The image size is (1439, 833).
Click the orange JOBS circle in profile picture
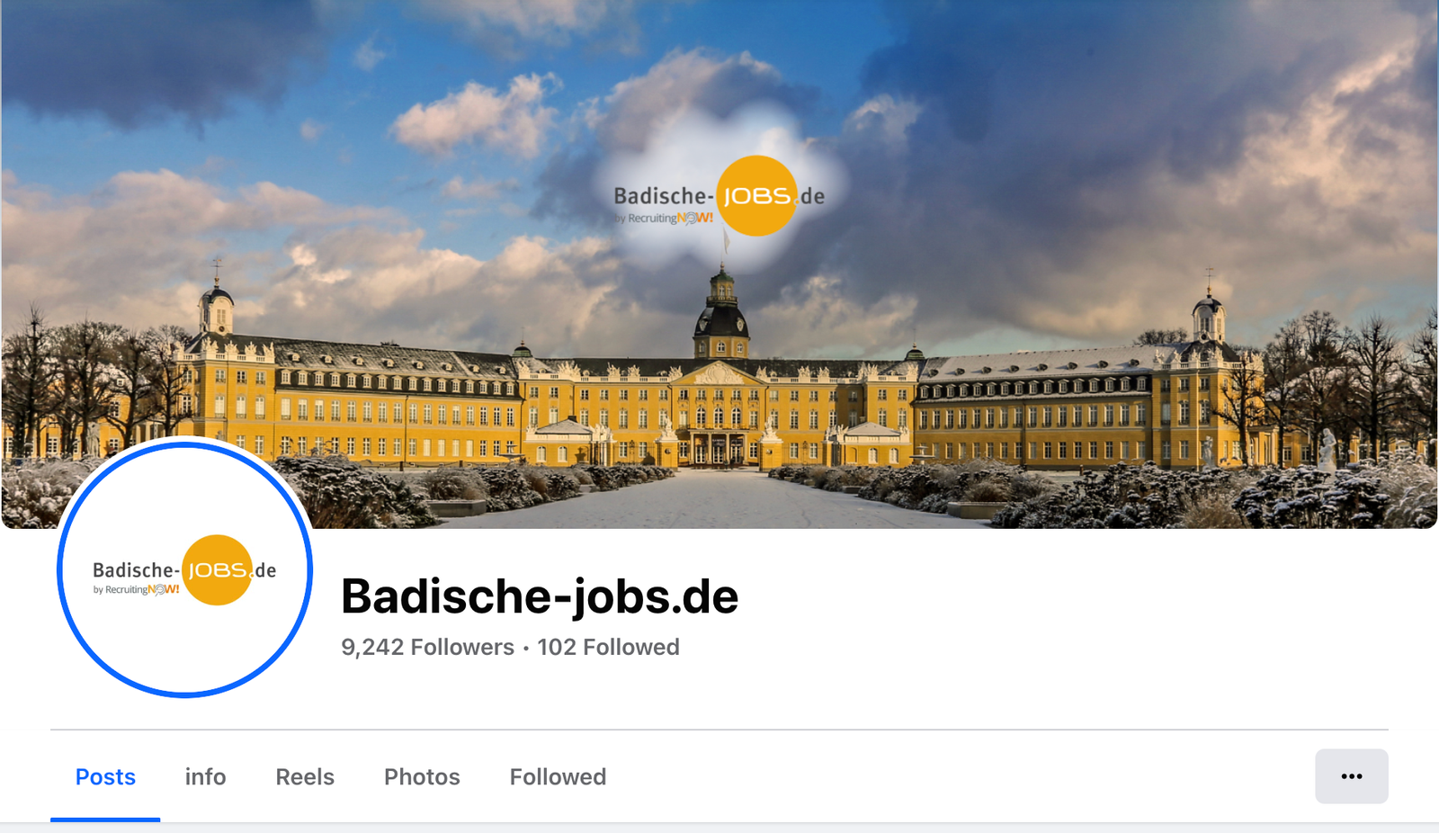click(217, 570)
